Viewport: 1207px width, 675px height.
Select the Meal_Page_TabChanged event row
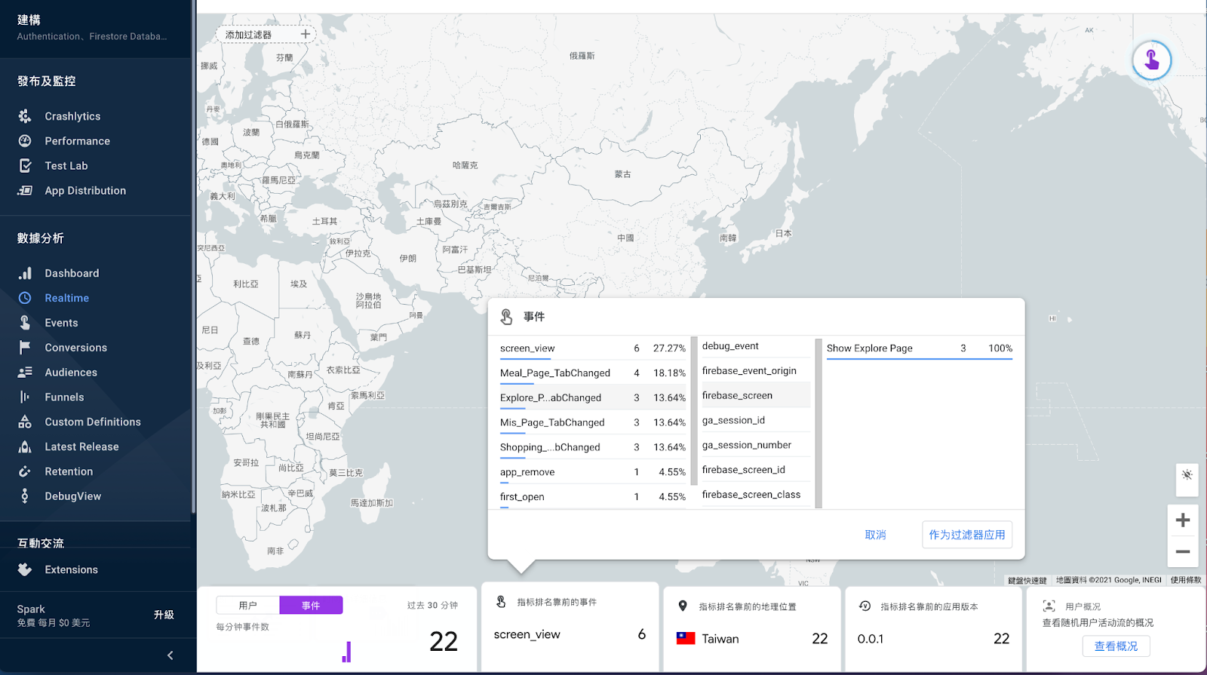593,373
